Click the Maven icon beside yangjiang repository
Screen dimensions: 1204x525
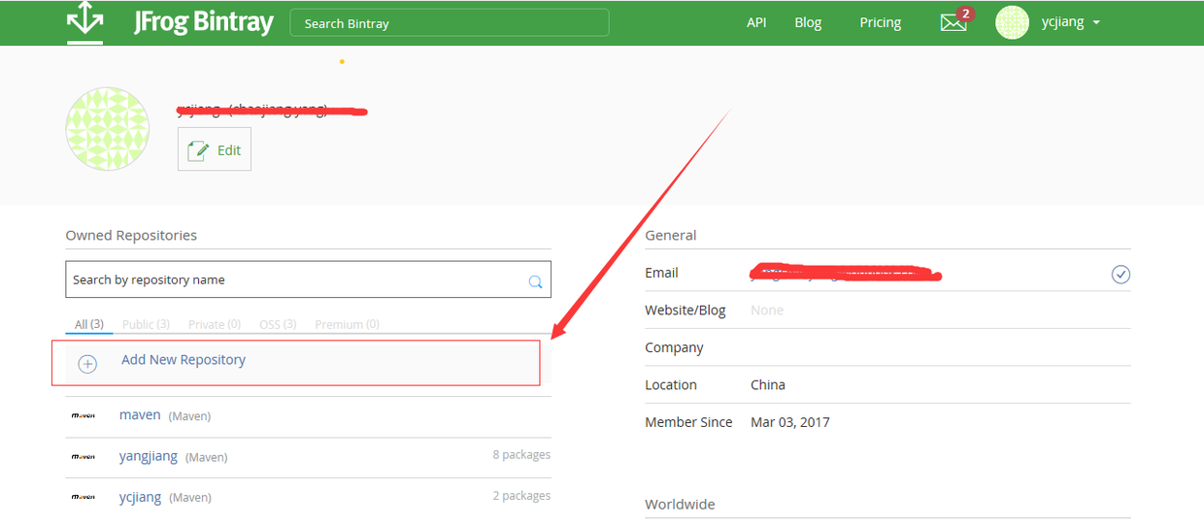[x=84, y=456]
